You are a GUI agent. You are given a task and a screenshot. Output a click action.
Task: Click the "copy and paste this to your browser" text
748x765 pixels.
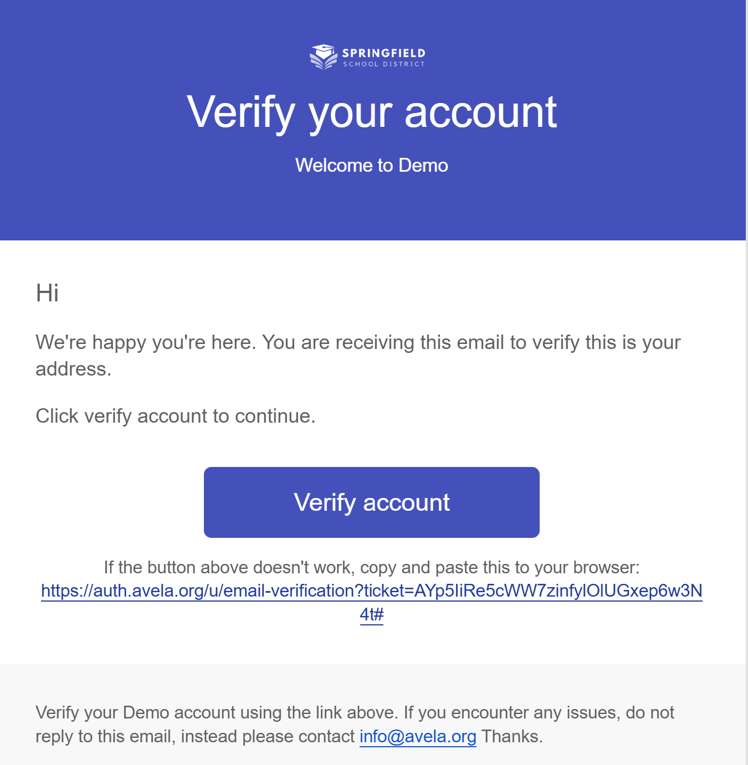(x=500, y=567)
